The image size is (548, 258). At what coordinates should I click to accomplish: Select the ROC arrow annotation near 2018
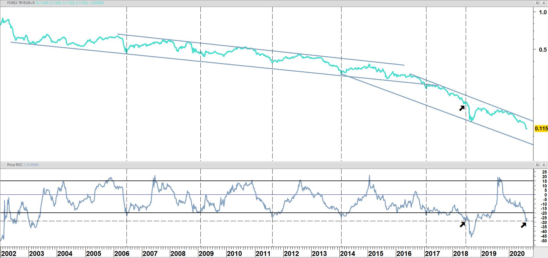(462, 224)
